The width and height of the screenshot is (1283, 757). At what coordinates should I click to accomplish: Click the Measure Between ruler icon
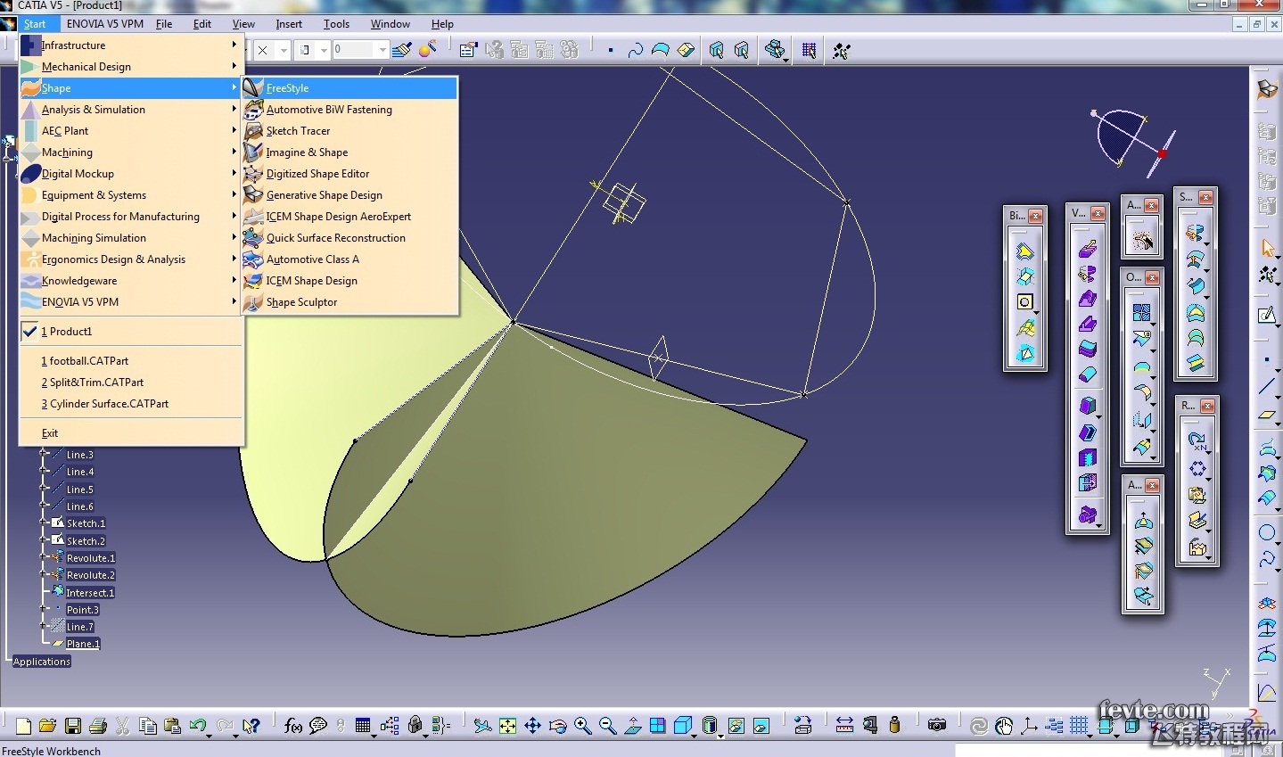tap(844, 725)
